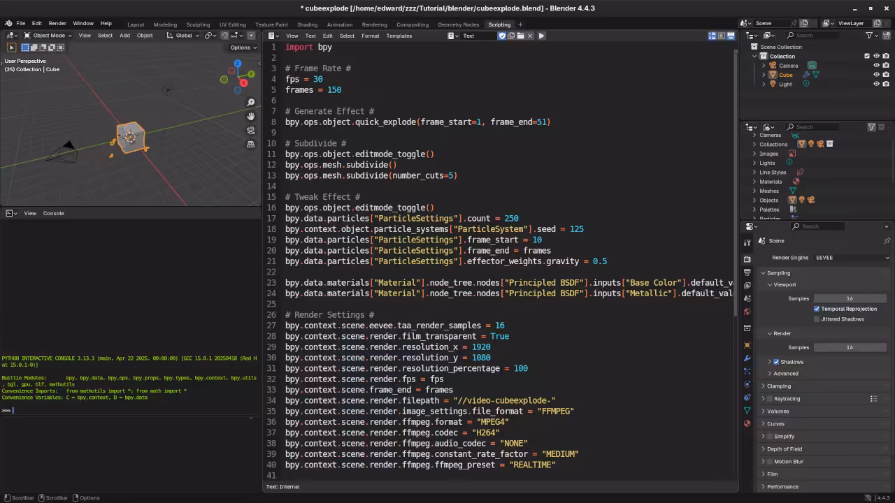
Task: Click the zoom magnifier gizmo in viewport
Action: click(251, 103)
